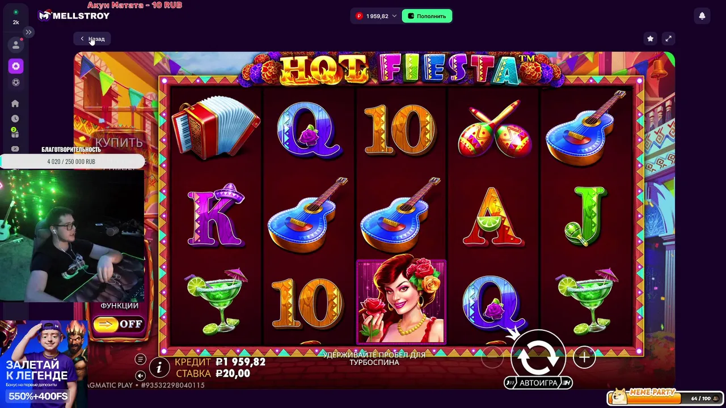This screenshot has height=408, width=726.
Task: Click the Meme-Party progress bar
Action: 665,397
